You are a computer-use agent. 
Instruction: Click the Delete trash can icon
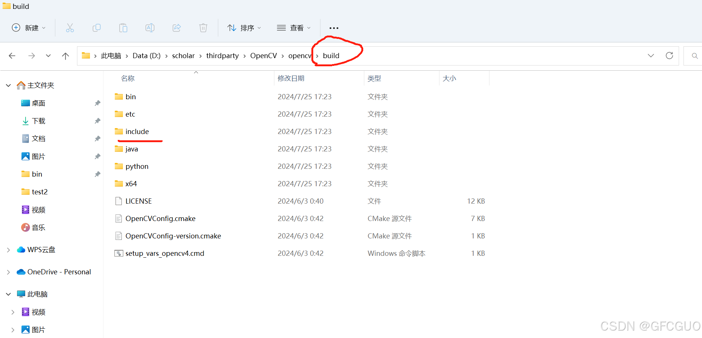coord(203,28)
